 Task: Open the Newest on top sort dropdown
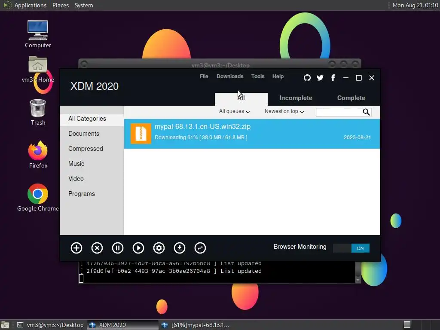point(284,111)
